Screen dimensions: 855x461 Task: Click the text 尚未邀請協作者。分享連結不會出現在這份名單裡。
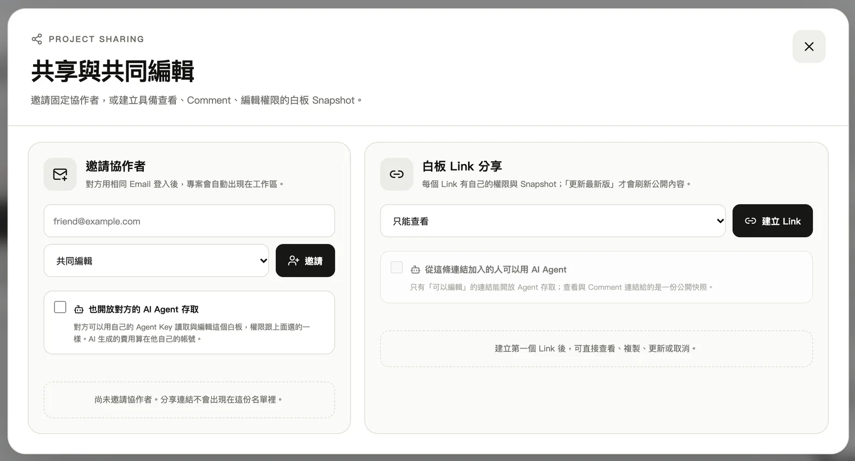(x=189, y=400)
